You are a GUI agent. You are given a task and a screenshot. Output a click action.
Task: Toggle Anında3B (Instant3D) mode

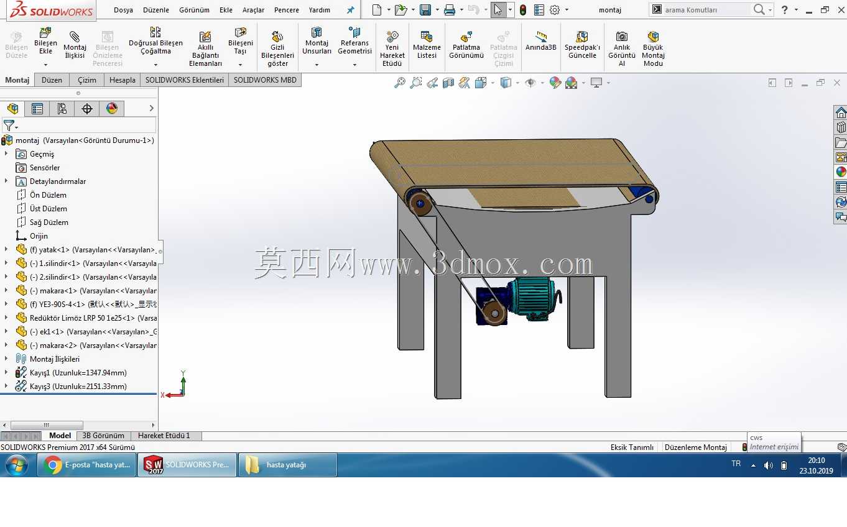[x=540, y=41]
